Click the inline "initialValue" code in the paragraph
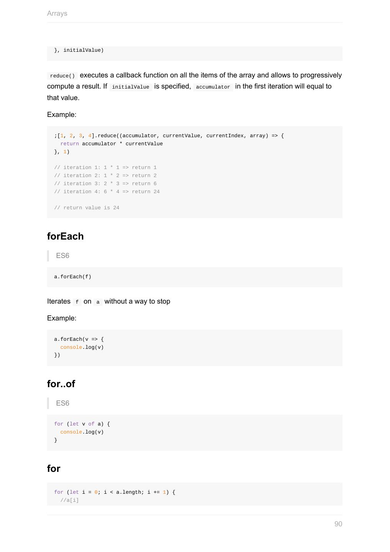The image size is (390, 552). tap(131, 87)
